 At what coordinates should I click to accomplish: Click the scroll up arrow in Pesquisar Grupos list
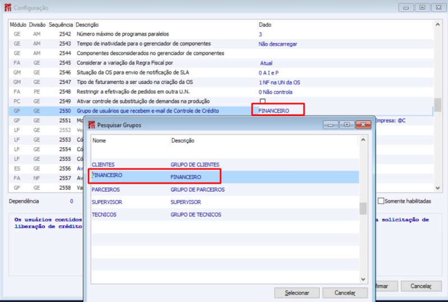363,140
